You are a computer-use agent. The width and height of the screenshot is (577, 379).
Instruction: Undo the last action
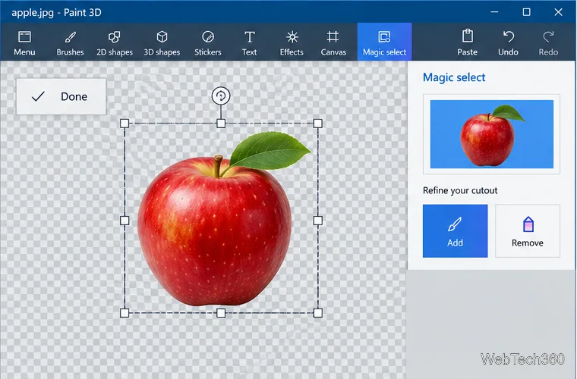(508, 42)
